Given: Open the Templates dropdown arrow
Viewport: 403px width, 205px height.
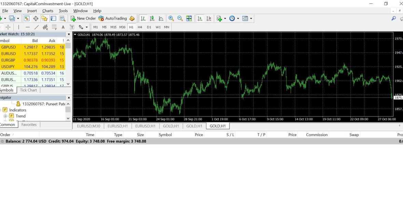Looking at the screenshot, I should pyautogui.click(x=251, y=18).
